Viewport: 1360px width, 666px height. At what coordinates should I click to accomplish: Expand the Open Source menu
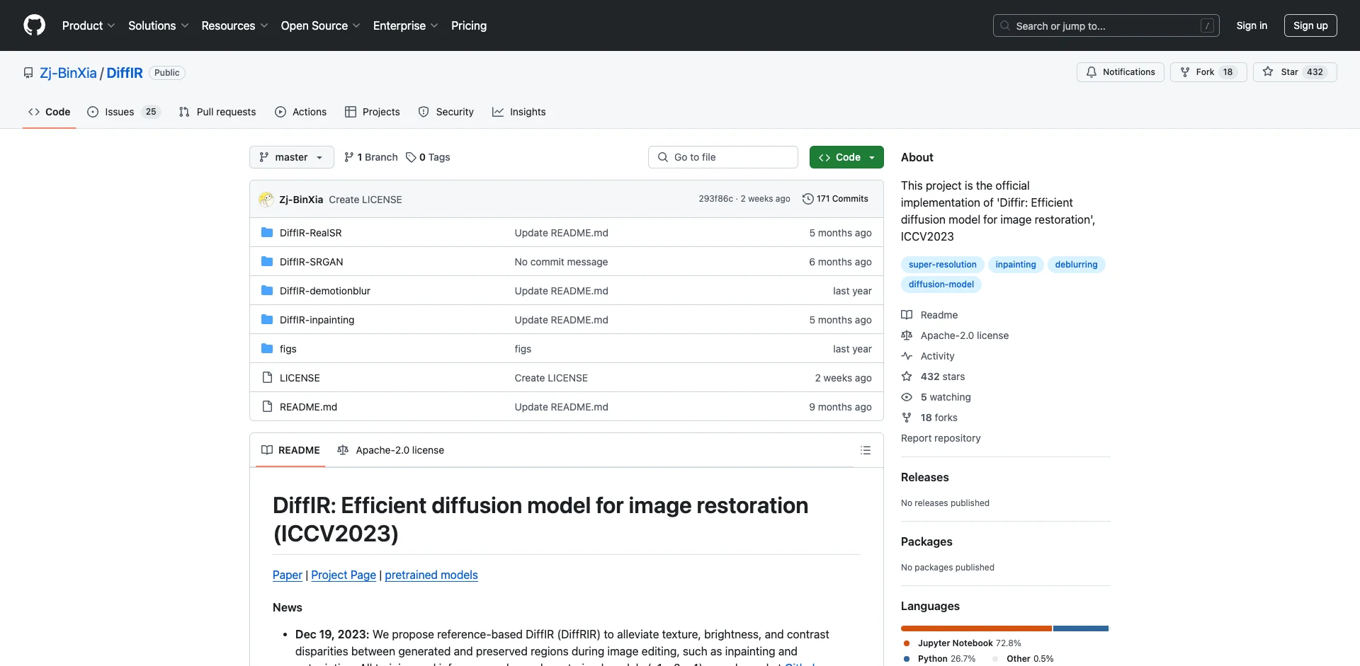(x=321, y=25)
